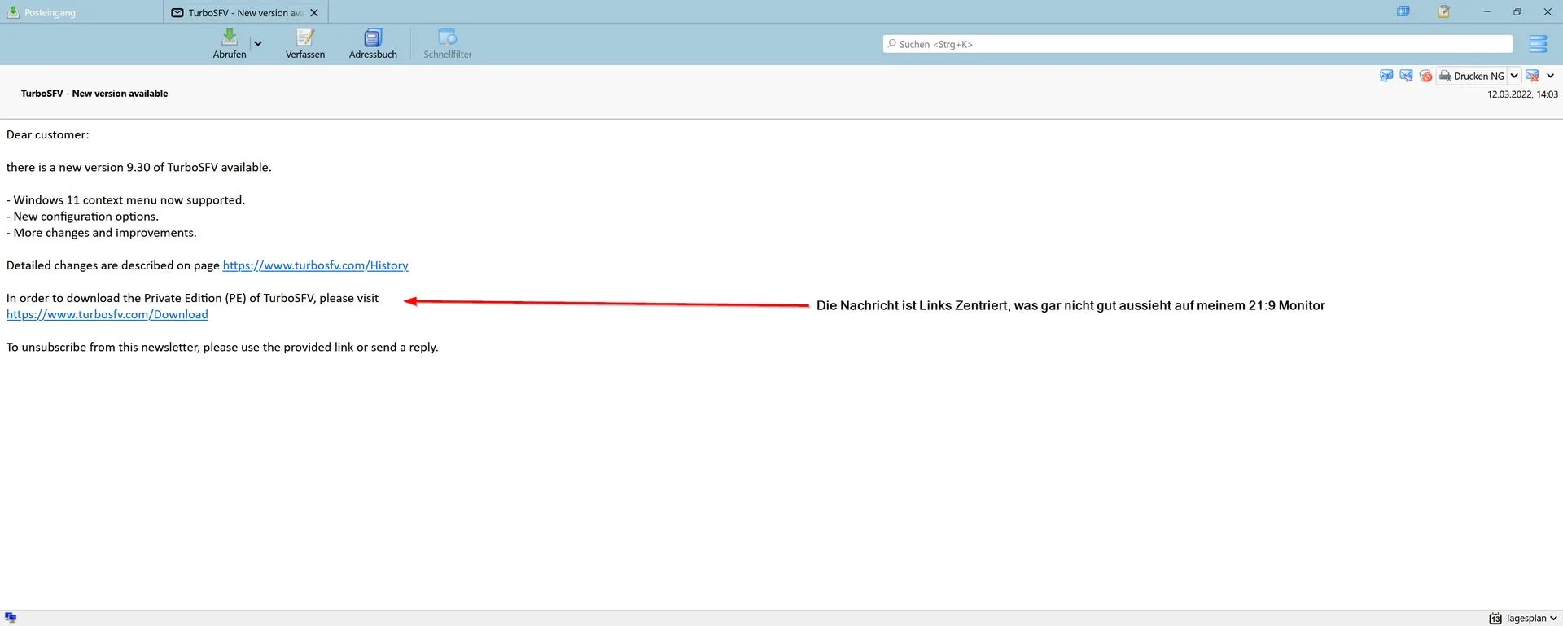
Task: Close the TurboSFV message tab
Action: click(x=314, y=12)
